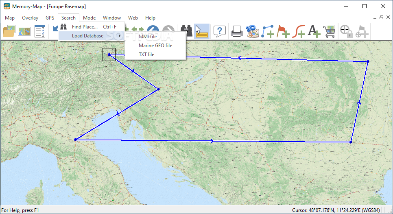This screenshot has height=214, width=393.
Task: Open the GPS menu
Action: (x=50, y=18)
